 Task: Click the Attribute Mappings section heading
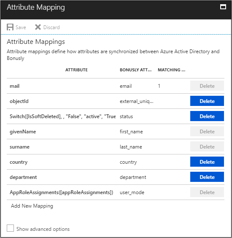coord(36,42)
